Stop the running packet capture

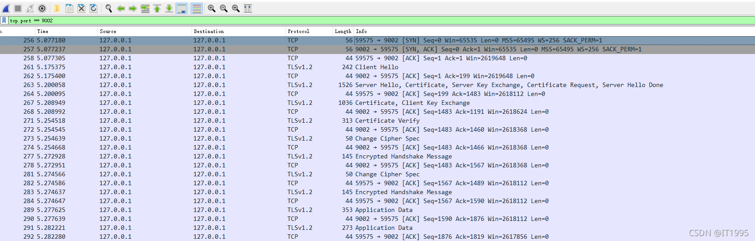18,8
